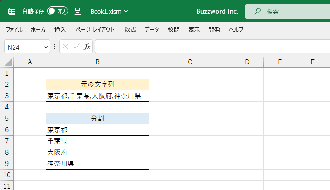Click the three-dot handle beside Name Box
This screenshot has width=330, height=190.
[55, 47]
